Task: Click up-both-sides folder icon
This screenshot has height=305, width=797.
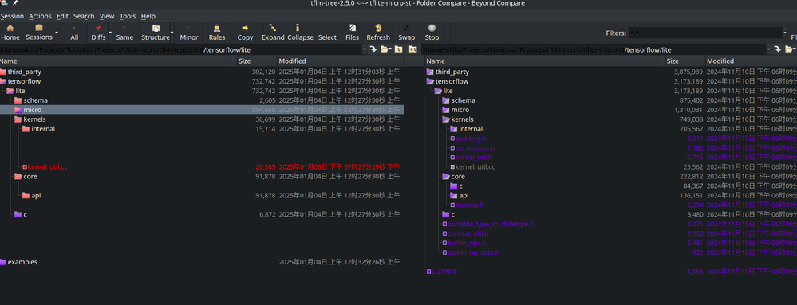Action: pos(412,49)
